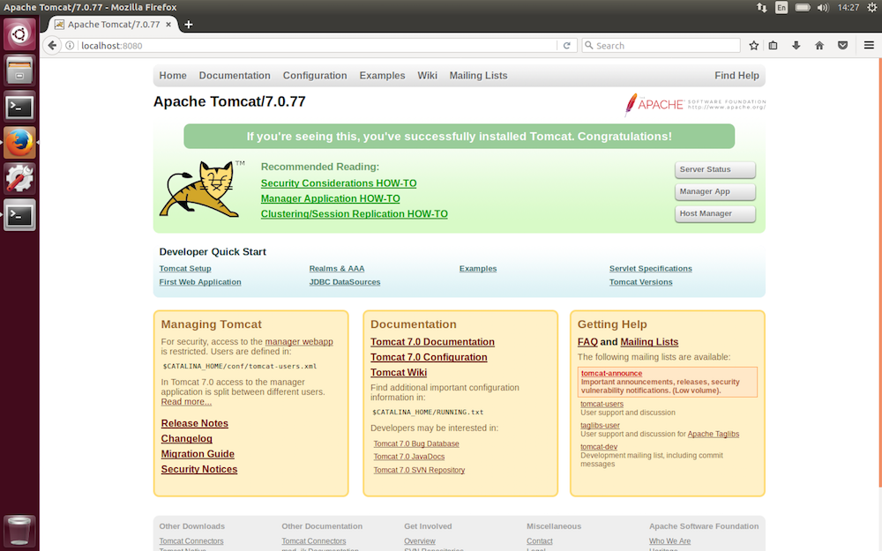Select the second running Terminal in launcher
This screenshot has width=882, height=551.
coord(19,215)
